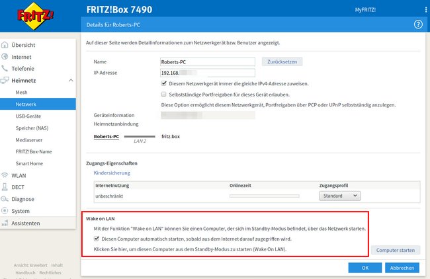Click the LAN 2 connection label
Image resolution: width=430 pixels, height=279 pixels.
tap(140, 141)
